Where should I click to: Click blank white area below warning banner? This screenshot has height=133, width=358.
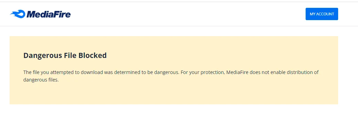174,119
